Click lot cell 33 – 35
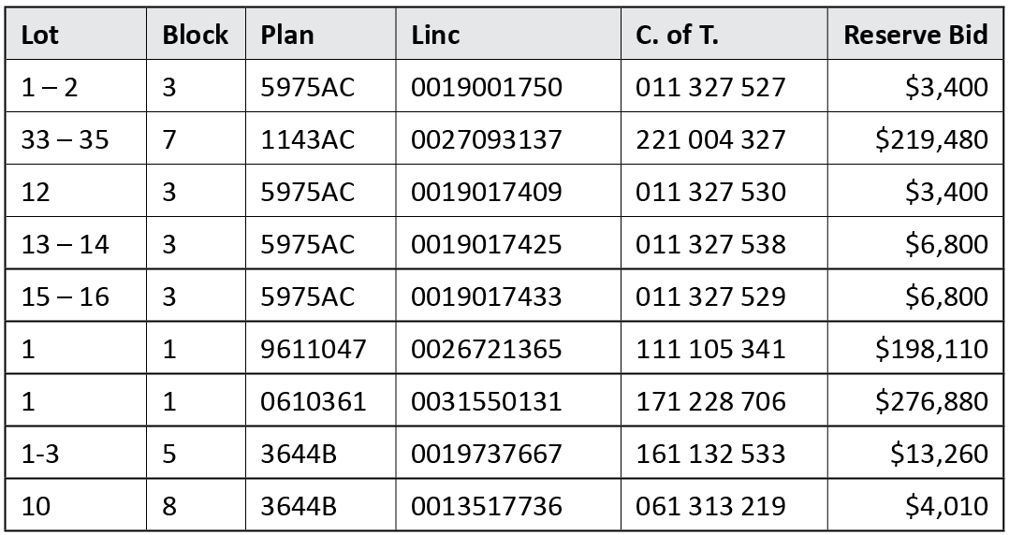 pos(65,139)
